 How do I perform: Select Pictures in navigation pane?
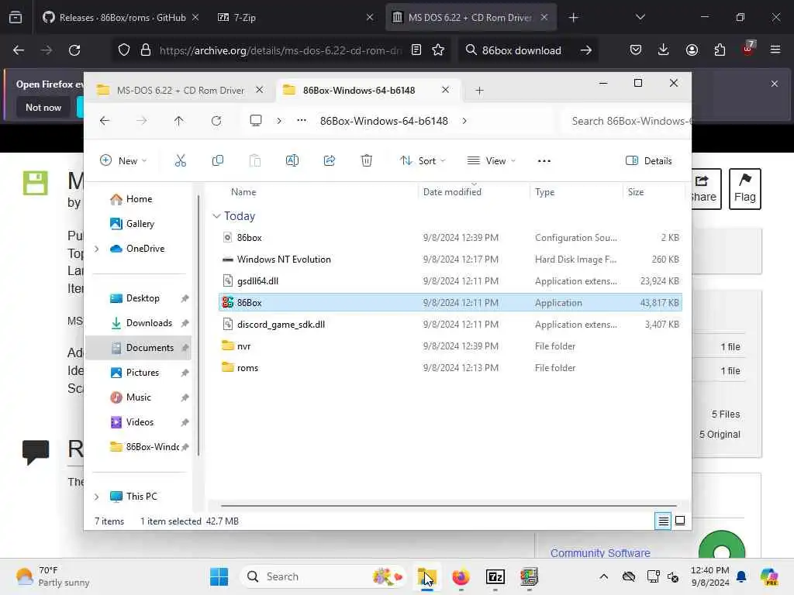141,373
